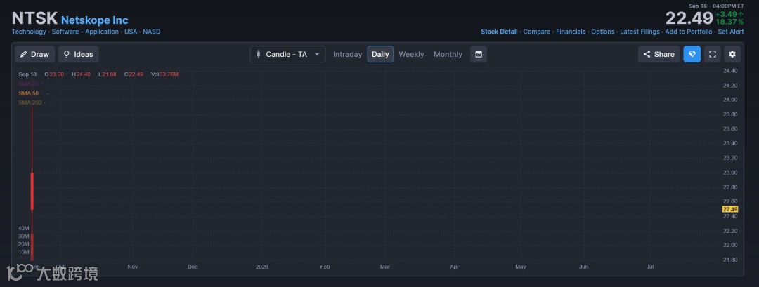
Task: Open Stock Detail link
Action: (x=499, y=32)
